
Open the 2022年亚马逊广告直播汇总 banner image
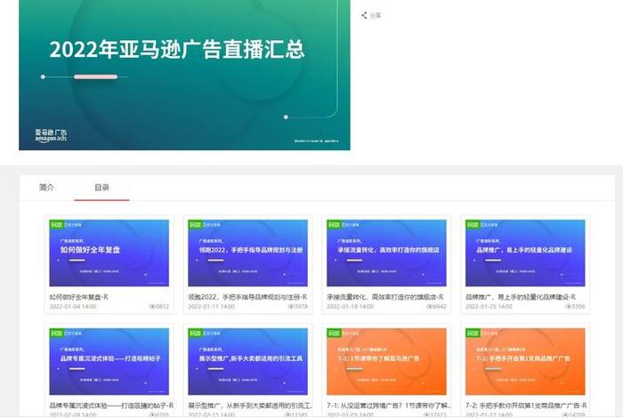[x=184, y=75]
